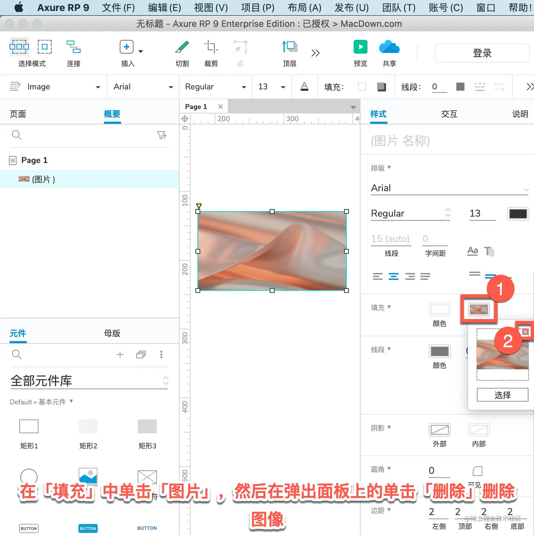Show more toolbar items chevron

[x=315, y=53]
